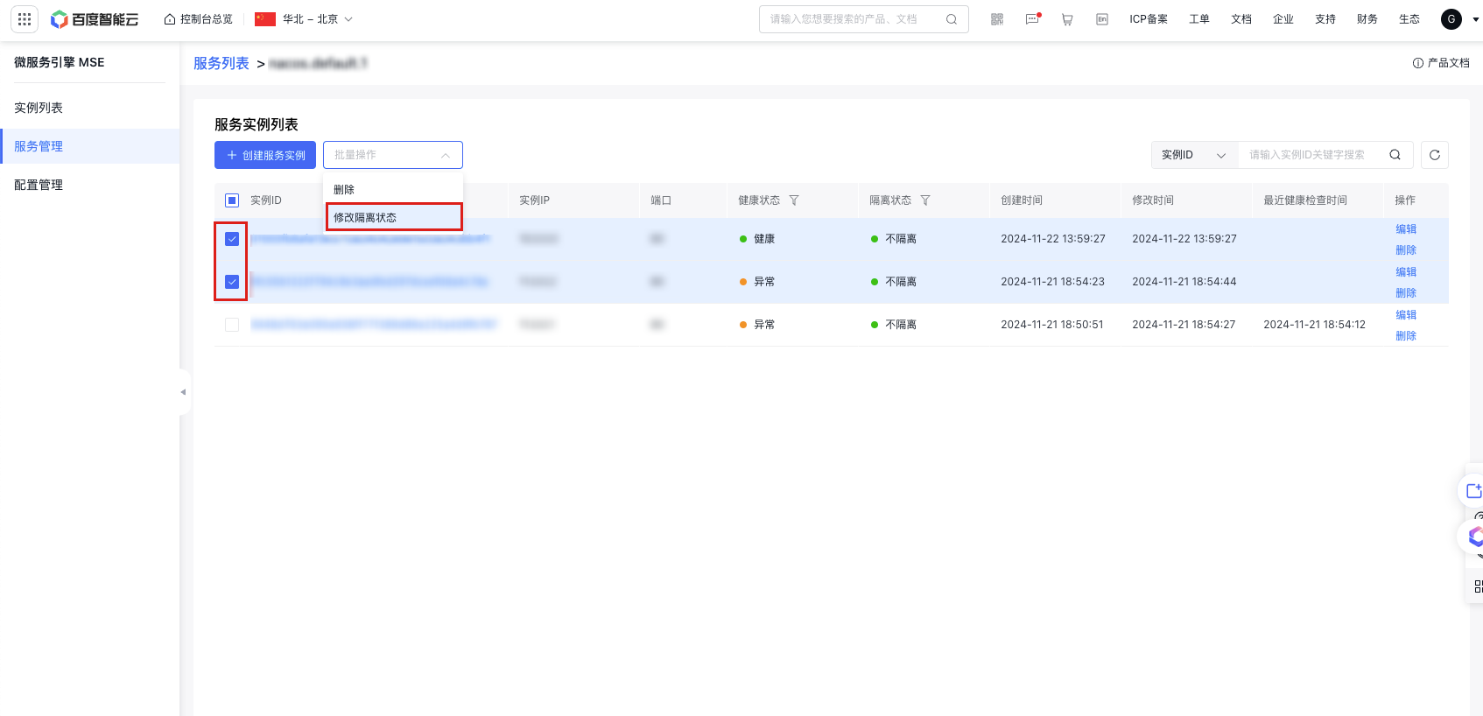Click 删除 for the 18:50:51 row
The image size is (1483, 716).
point(1406,336)
